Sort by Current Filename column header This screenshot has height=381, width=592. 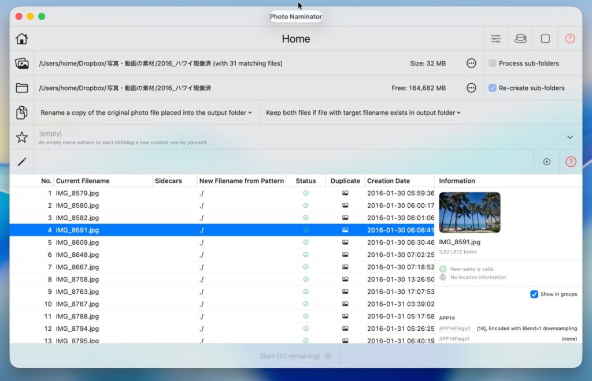[83, 181]
